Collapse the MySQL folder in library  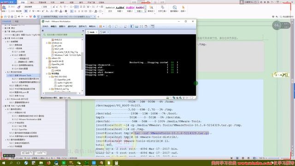point(47,67)
